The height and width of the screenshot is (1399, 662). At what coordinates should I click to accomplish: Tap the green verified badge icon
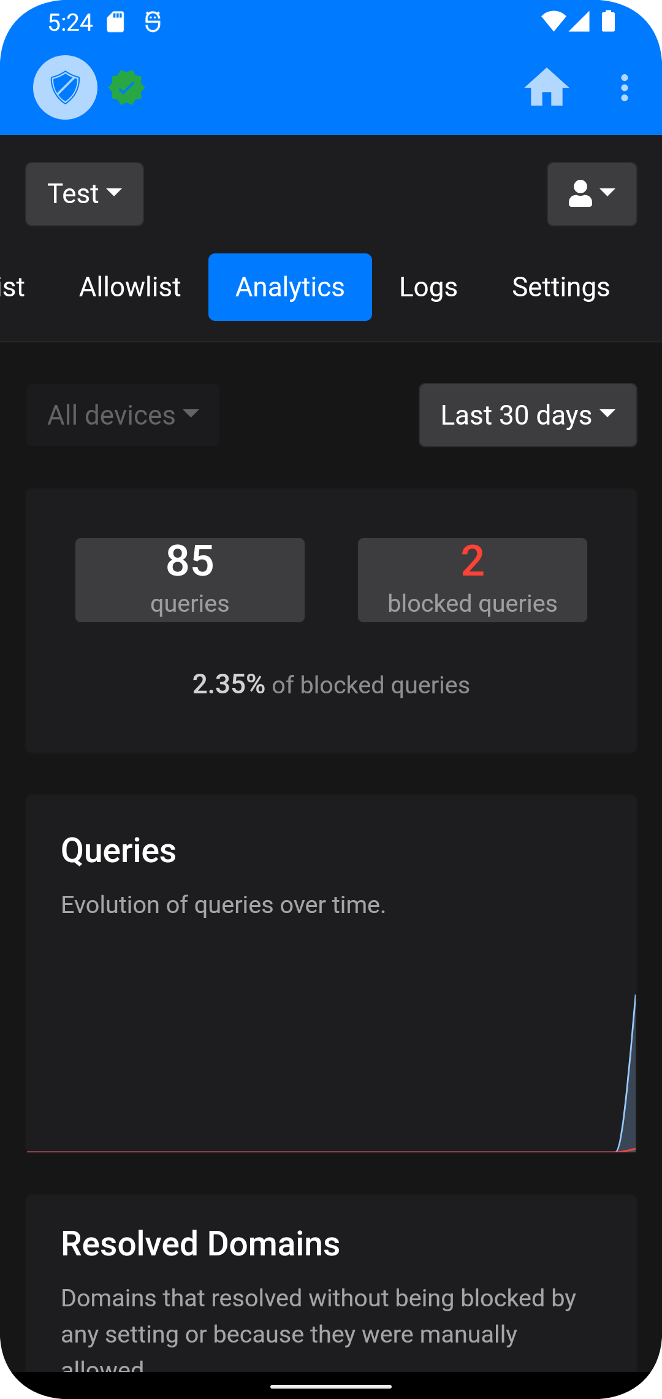click(x=126, y=88)
